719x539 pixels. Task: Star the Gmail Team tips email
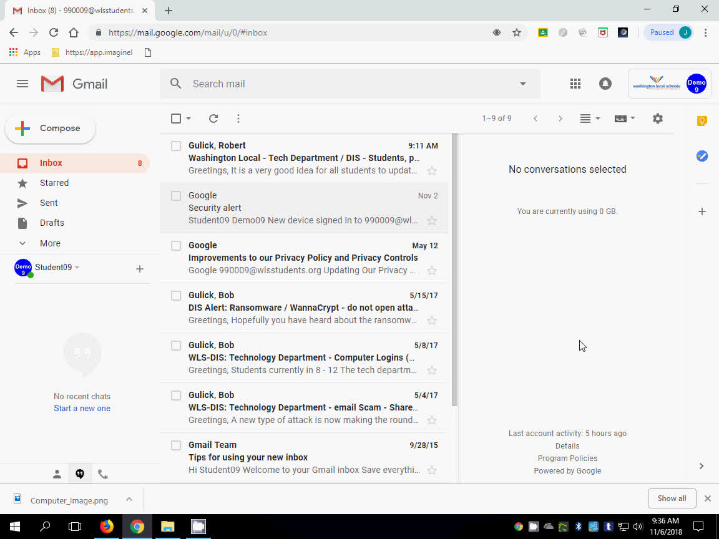(432, 470)
